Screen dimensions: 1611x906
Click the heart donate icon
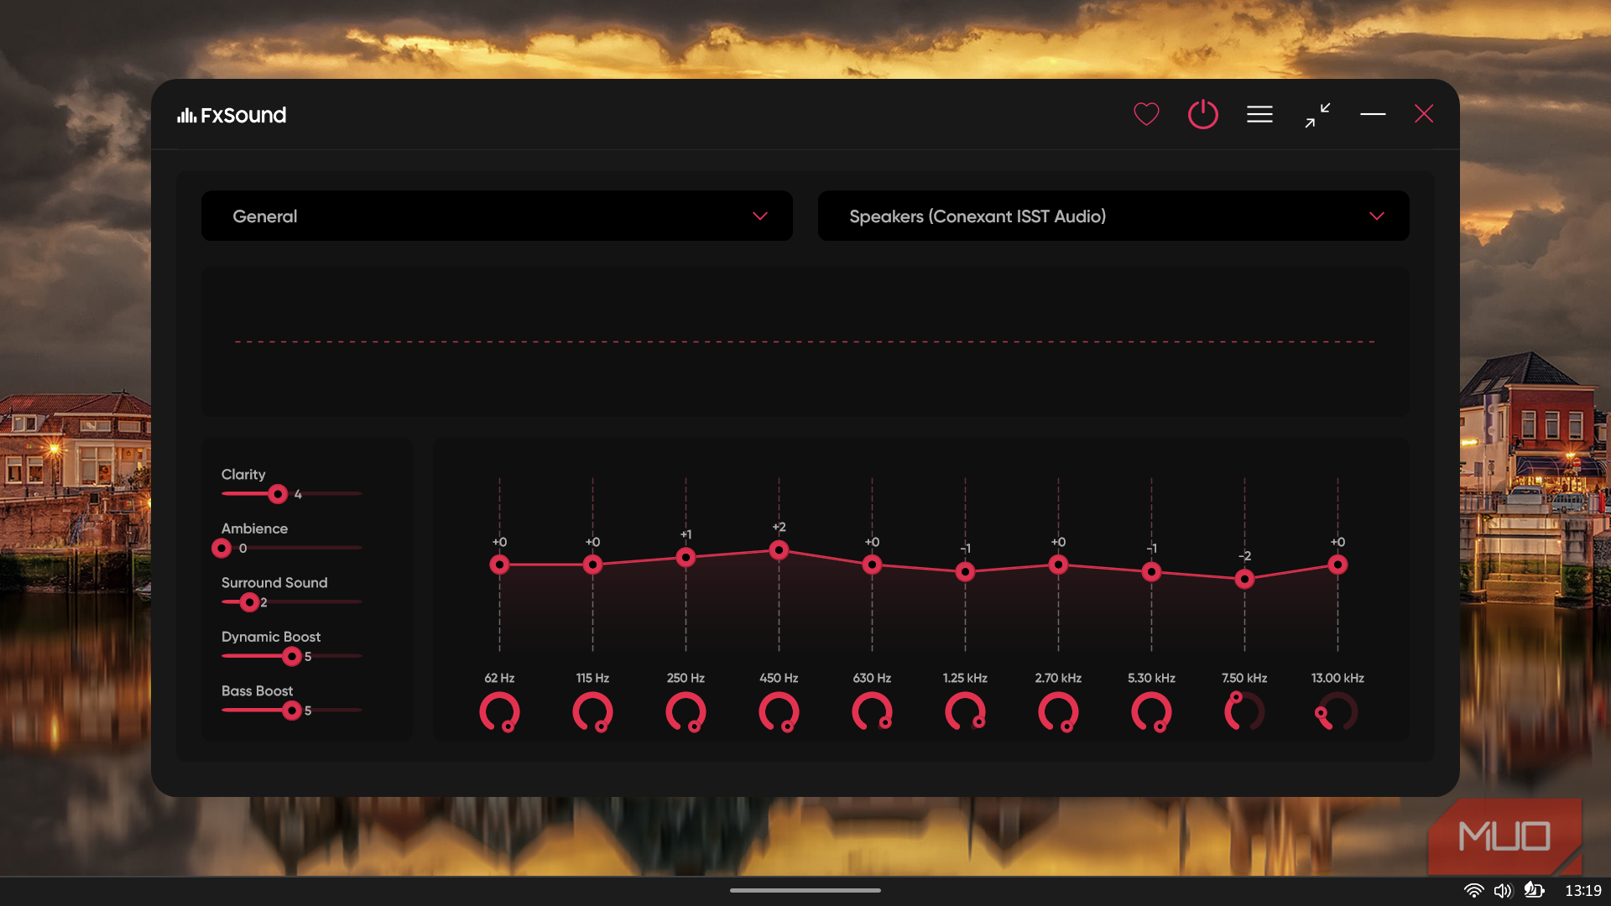pos(1146,114)
